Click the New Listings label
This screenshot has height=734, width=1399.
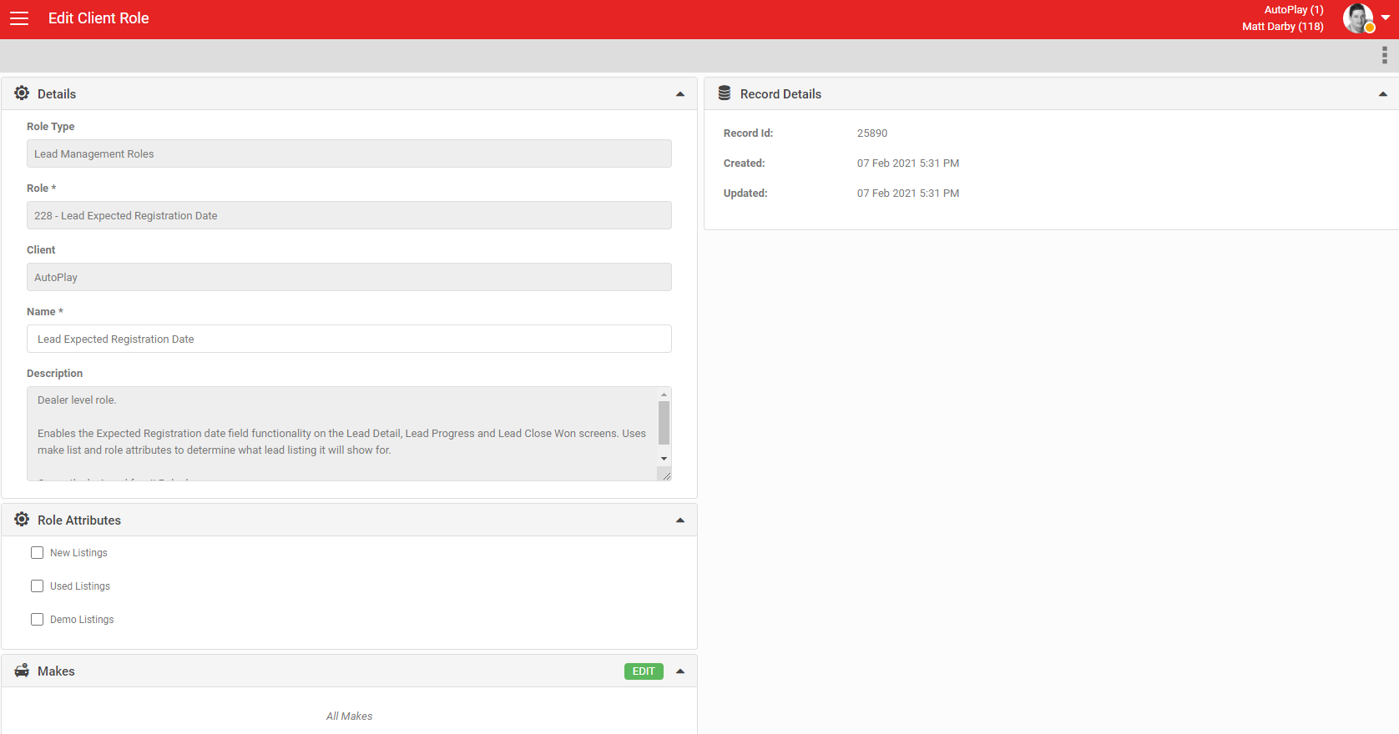[78, 553]
